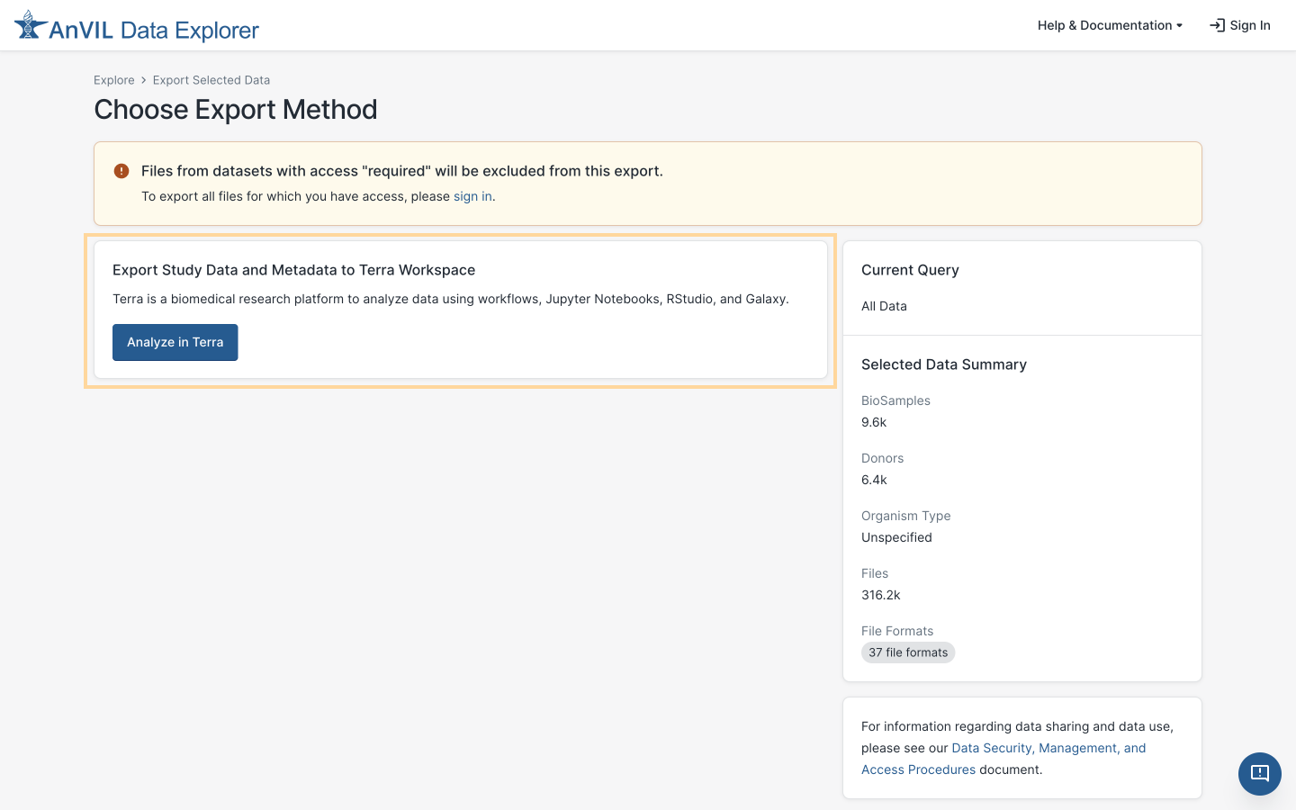Click the "Choose Export Method" heading
This screenshot has width=1296, height=810.
(236, 110)
